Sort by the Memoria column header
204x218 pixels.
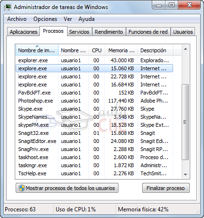121,50
